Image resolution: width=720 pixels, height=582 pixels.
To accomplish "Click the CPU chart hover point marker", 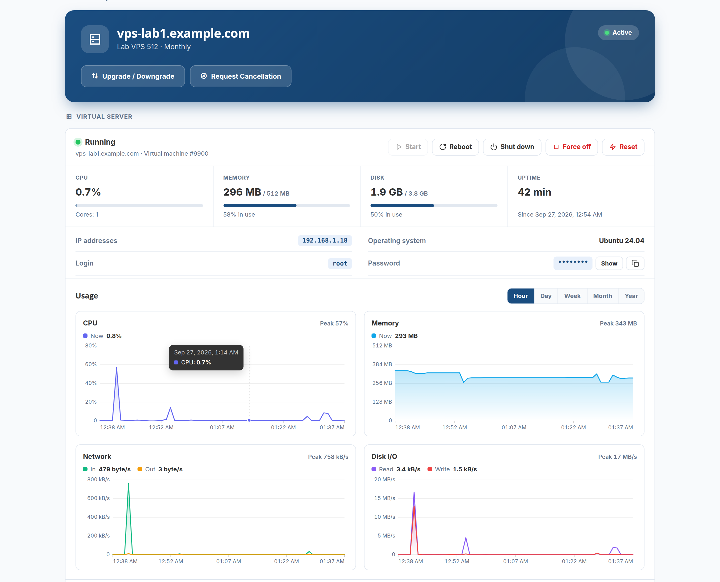I will pyautogui.click(x=249, y=420).
